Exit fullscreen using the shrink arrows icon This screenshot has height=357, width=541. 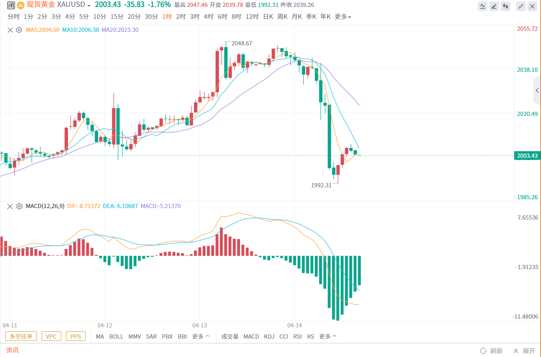521,6
